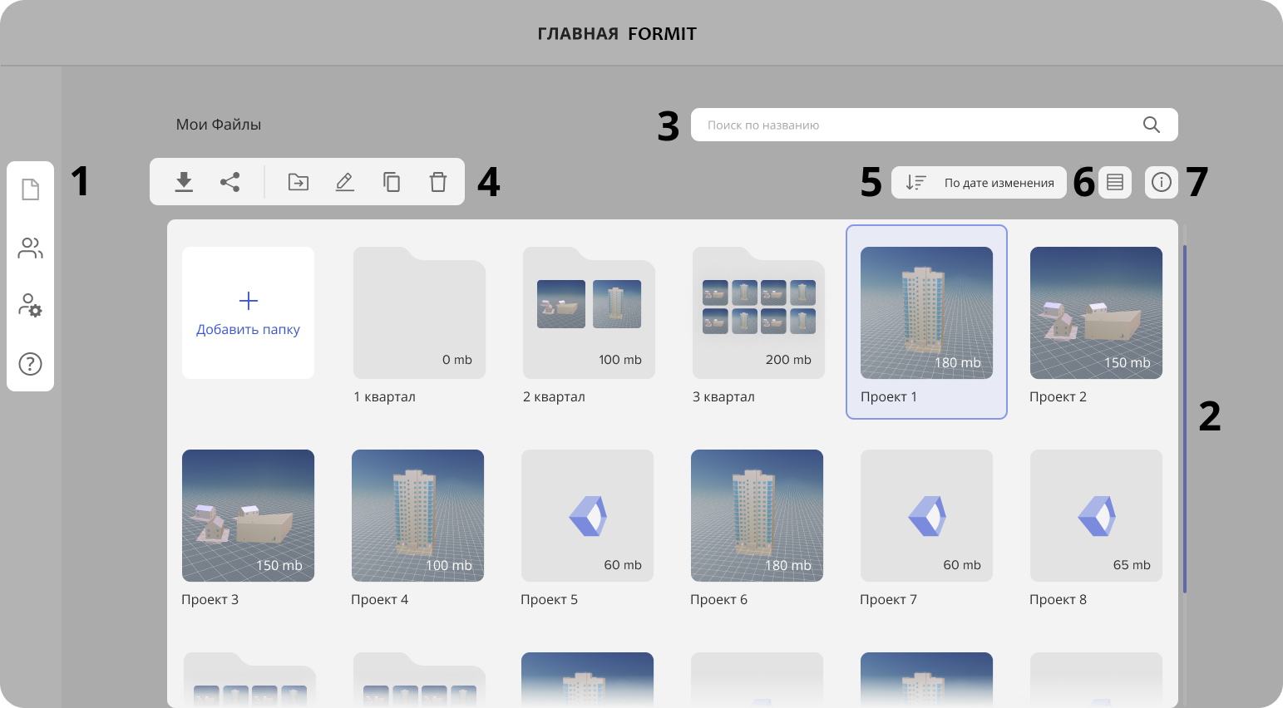
Task: Switch to list view layout
Action: pyautogui.click(x=1115, y=182)
